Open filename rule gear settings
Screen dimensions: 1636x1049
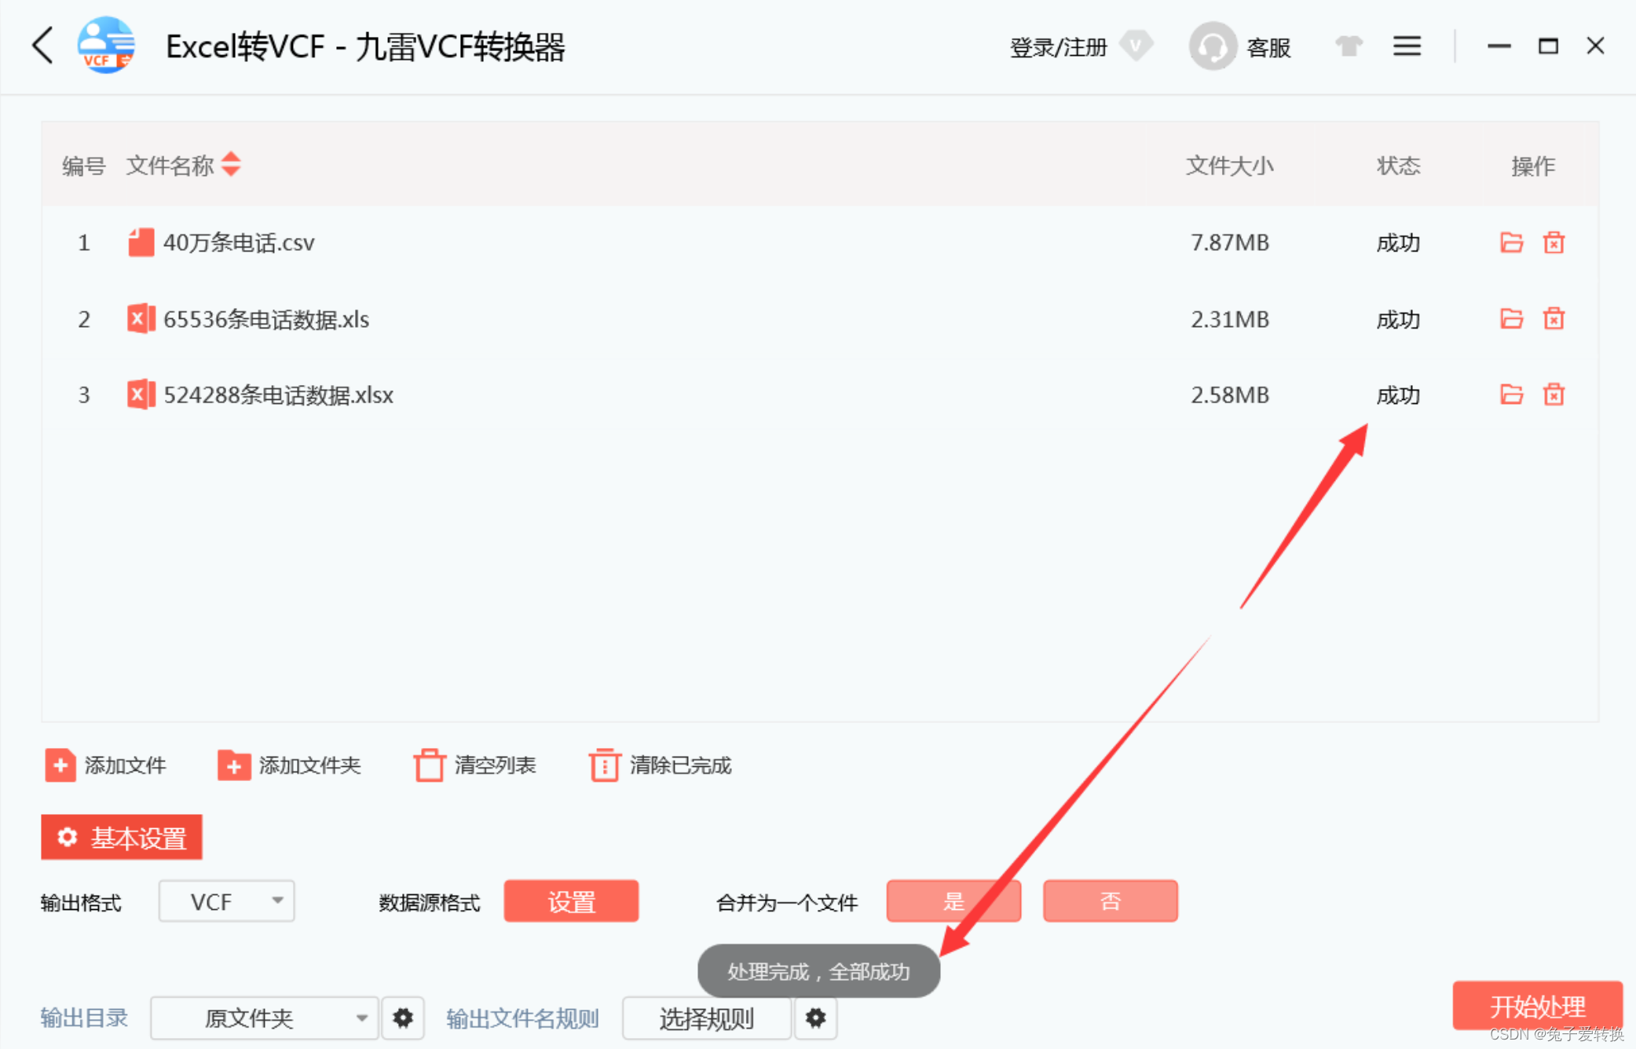click(x=815, y=1018)
